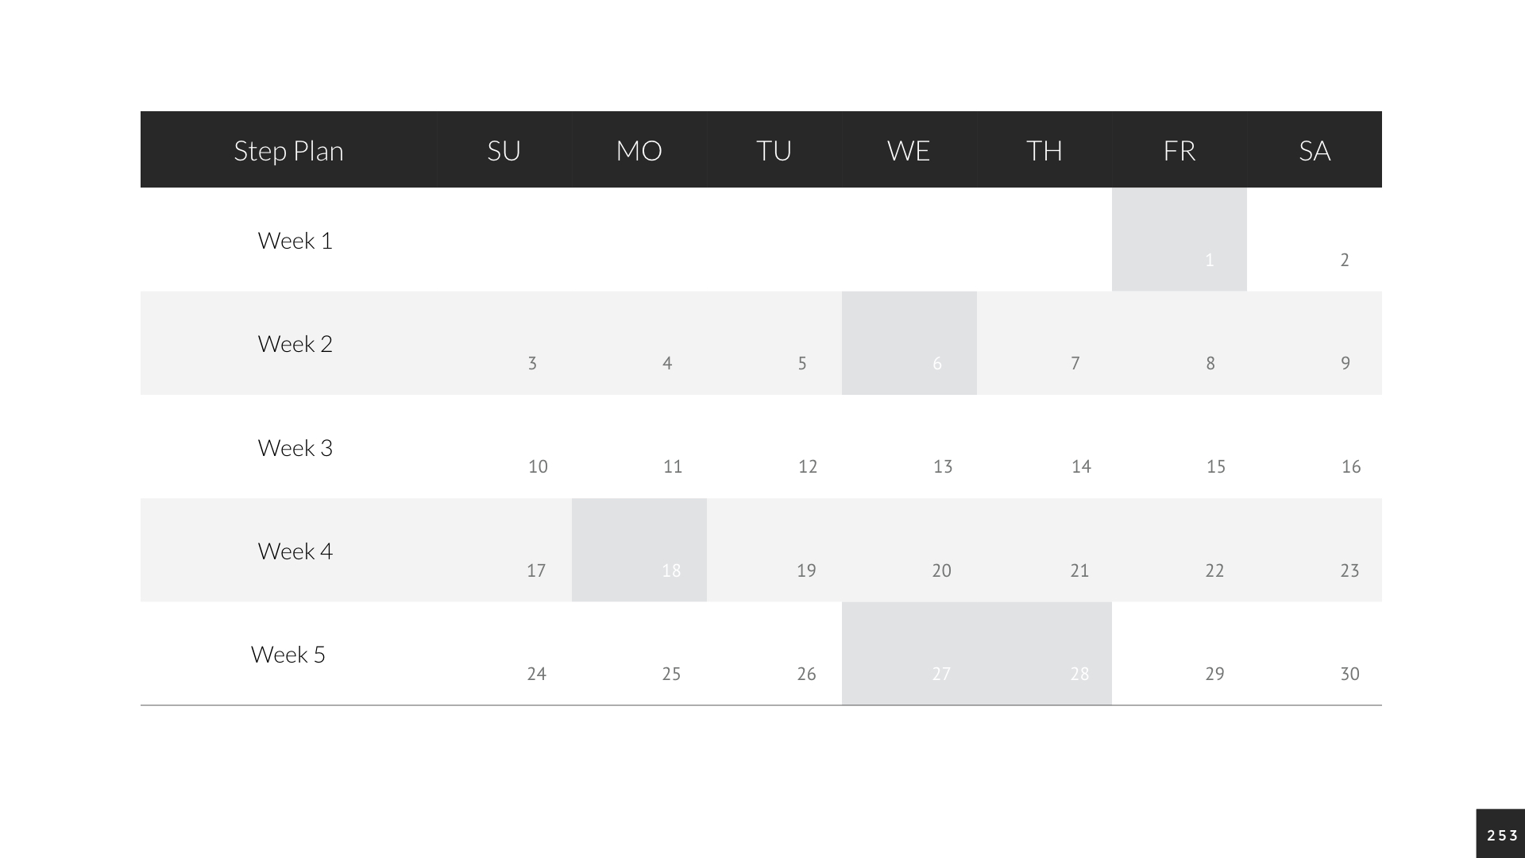Click the Week 5 row label
Image resolution: width=1525 pixels, height=858 pixels.
(x=288, y=655)
